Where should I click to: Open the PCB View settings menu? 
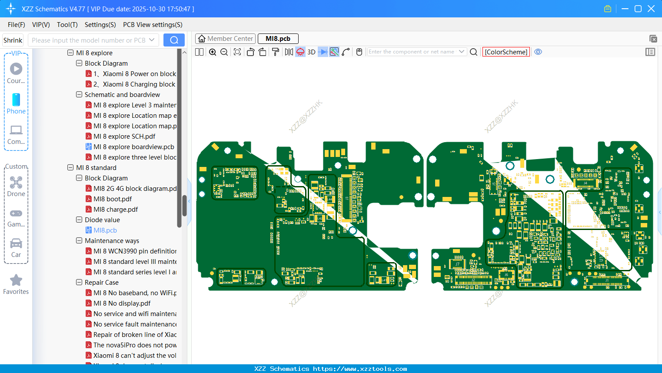pos(153,25)
